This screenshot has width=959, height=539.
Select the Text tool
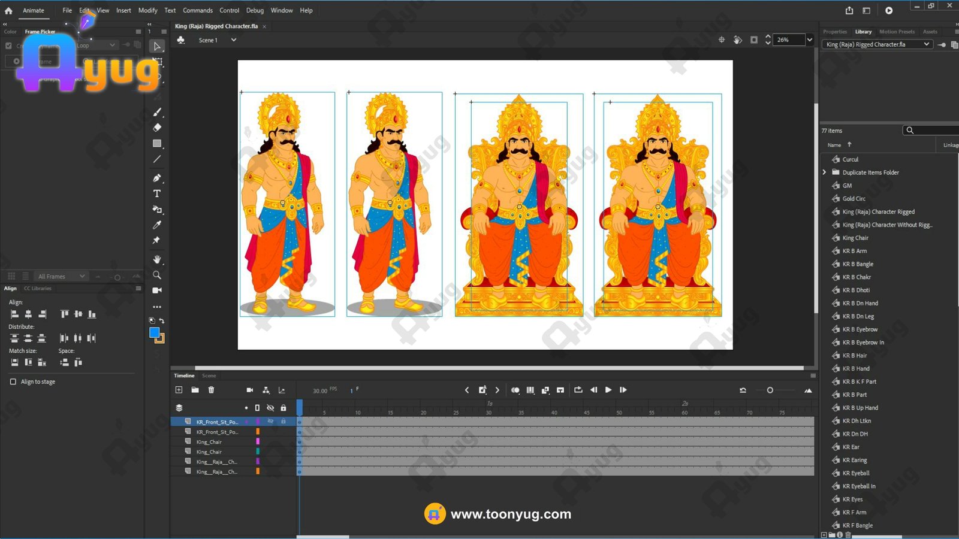tap(157, 193)
